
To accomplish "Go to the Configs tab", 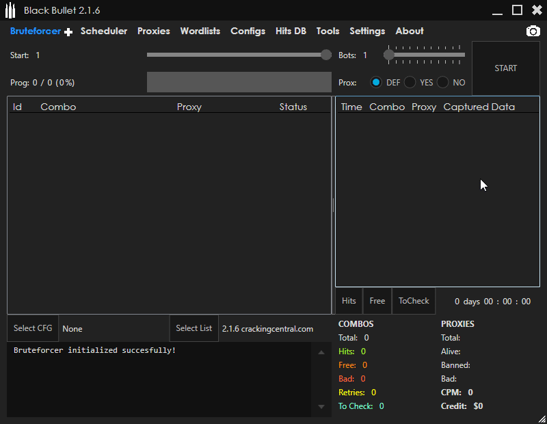I will point(248,31).
